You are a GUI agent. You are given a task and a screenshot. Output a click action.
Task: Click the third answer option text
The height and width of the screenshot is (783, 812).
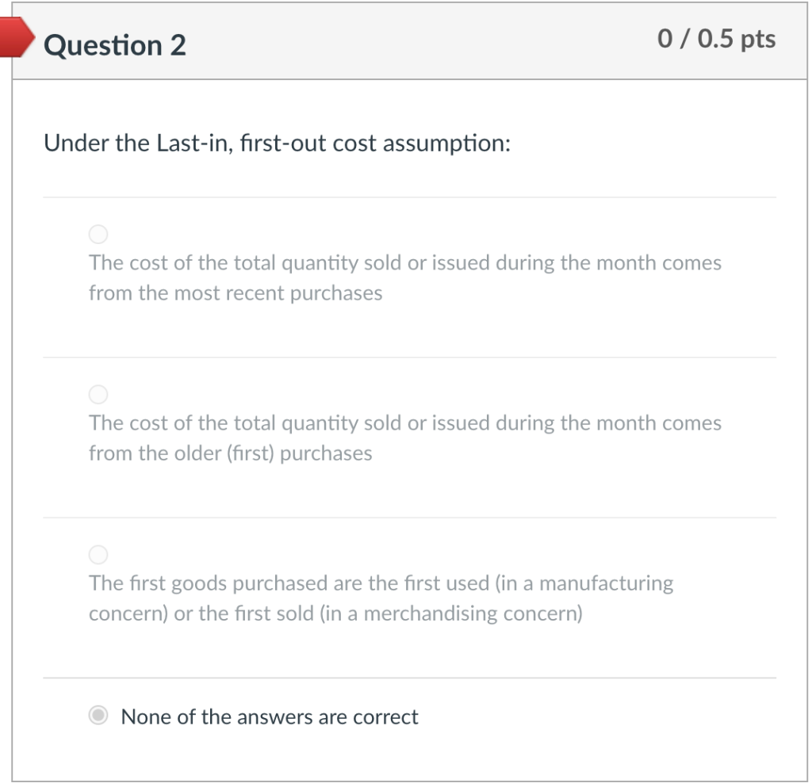point(381,598)
